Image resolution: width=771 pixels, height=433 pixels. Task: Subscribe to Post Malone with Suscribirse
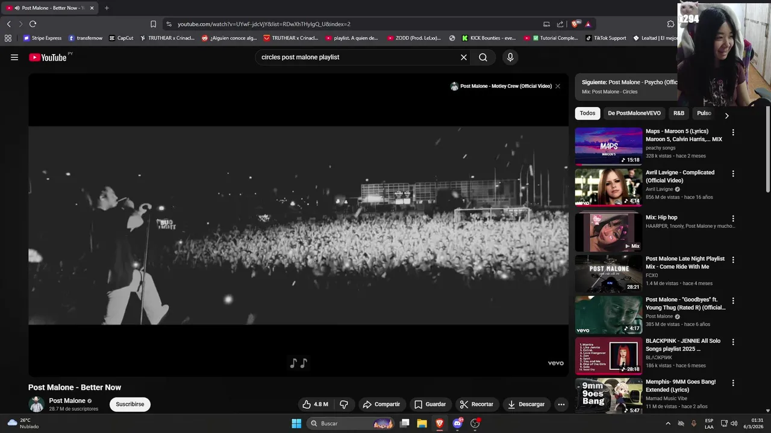coord(130,404)
